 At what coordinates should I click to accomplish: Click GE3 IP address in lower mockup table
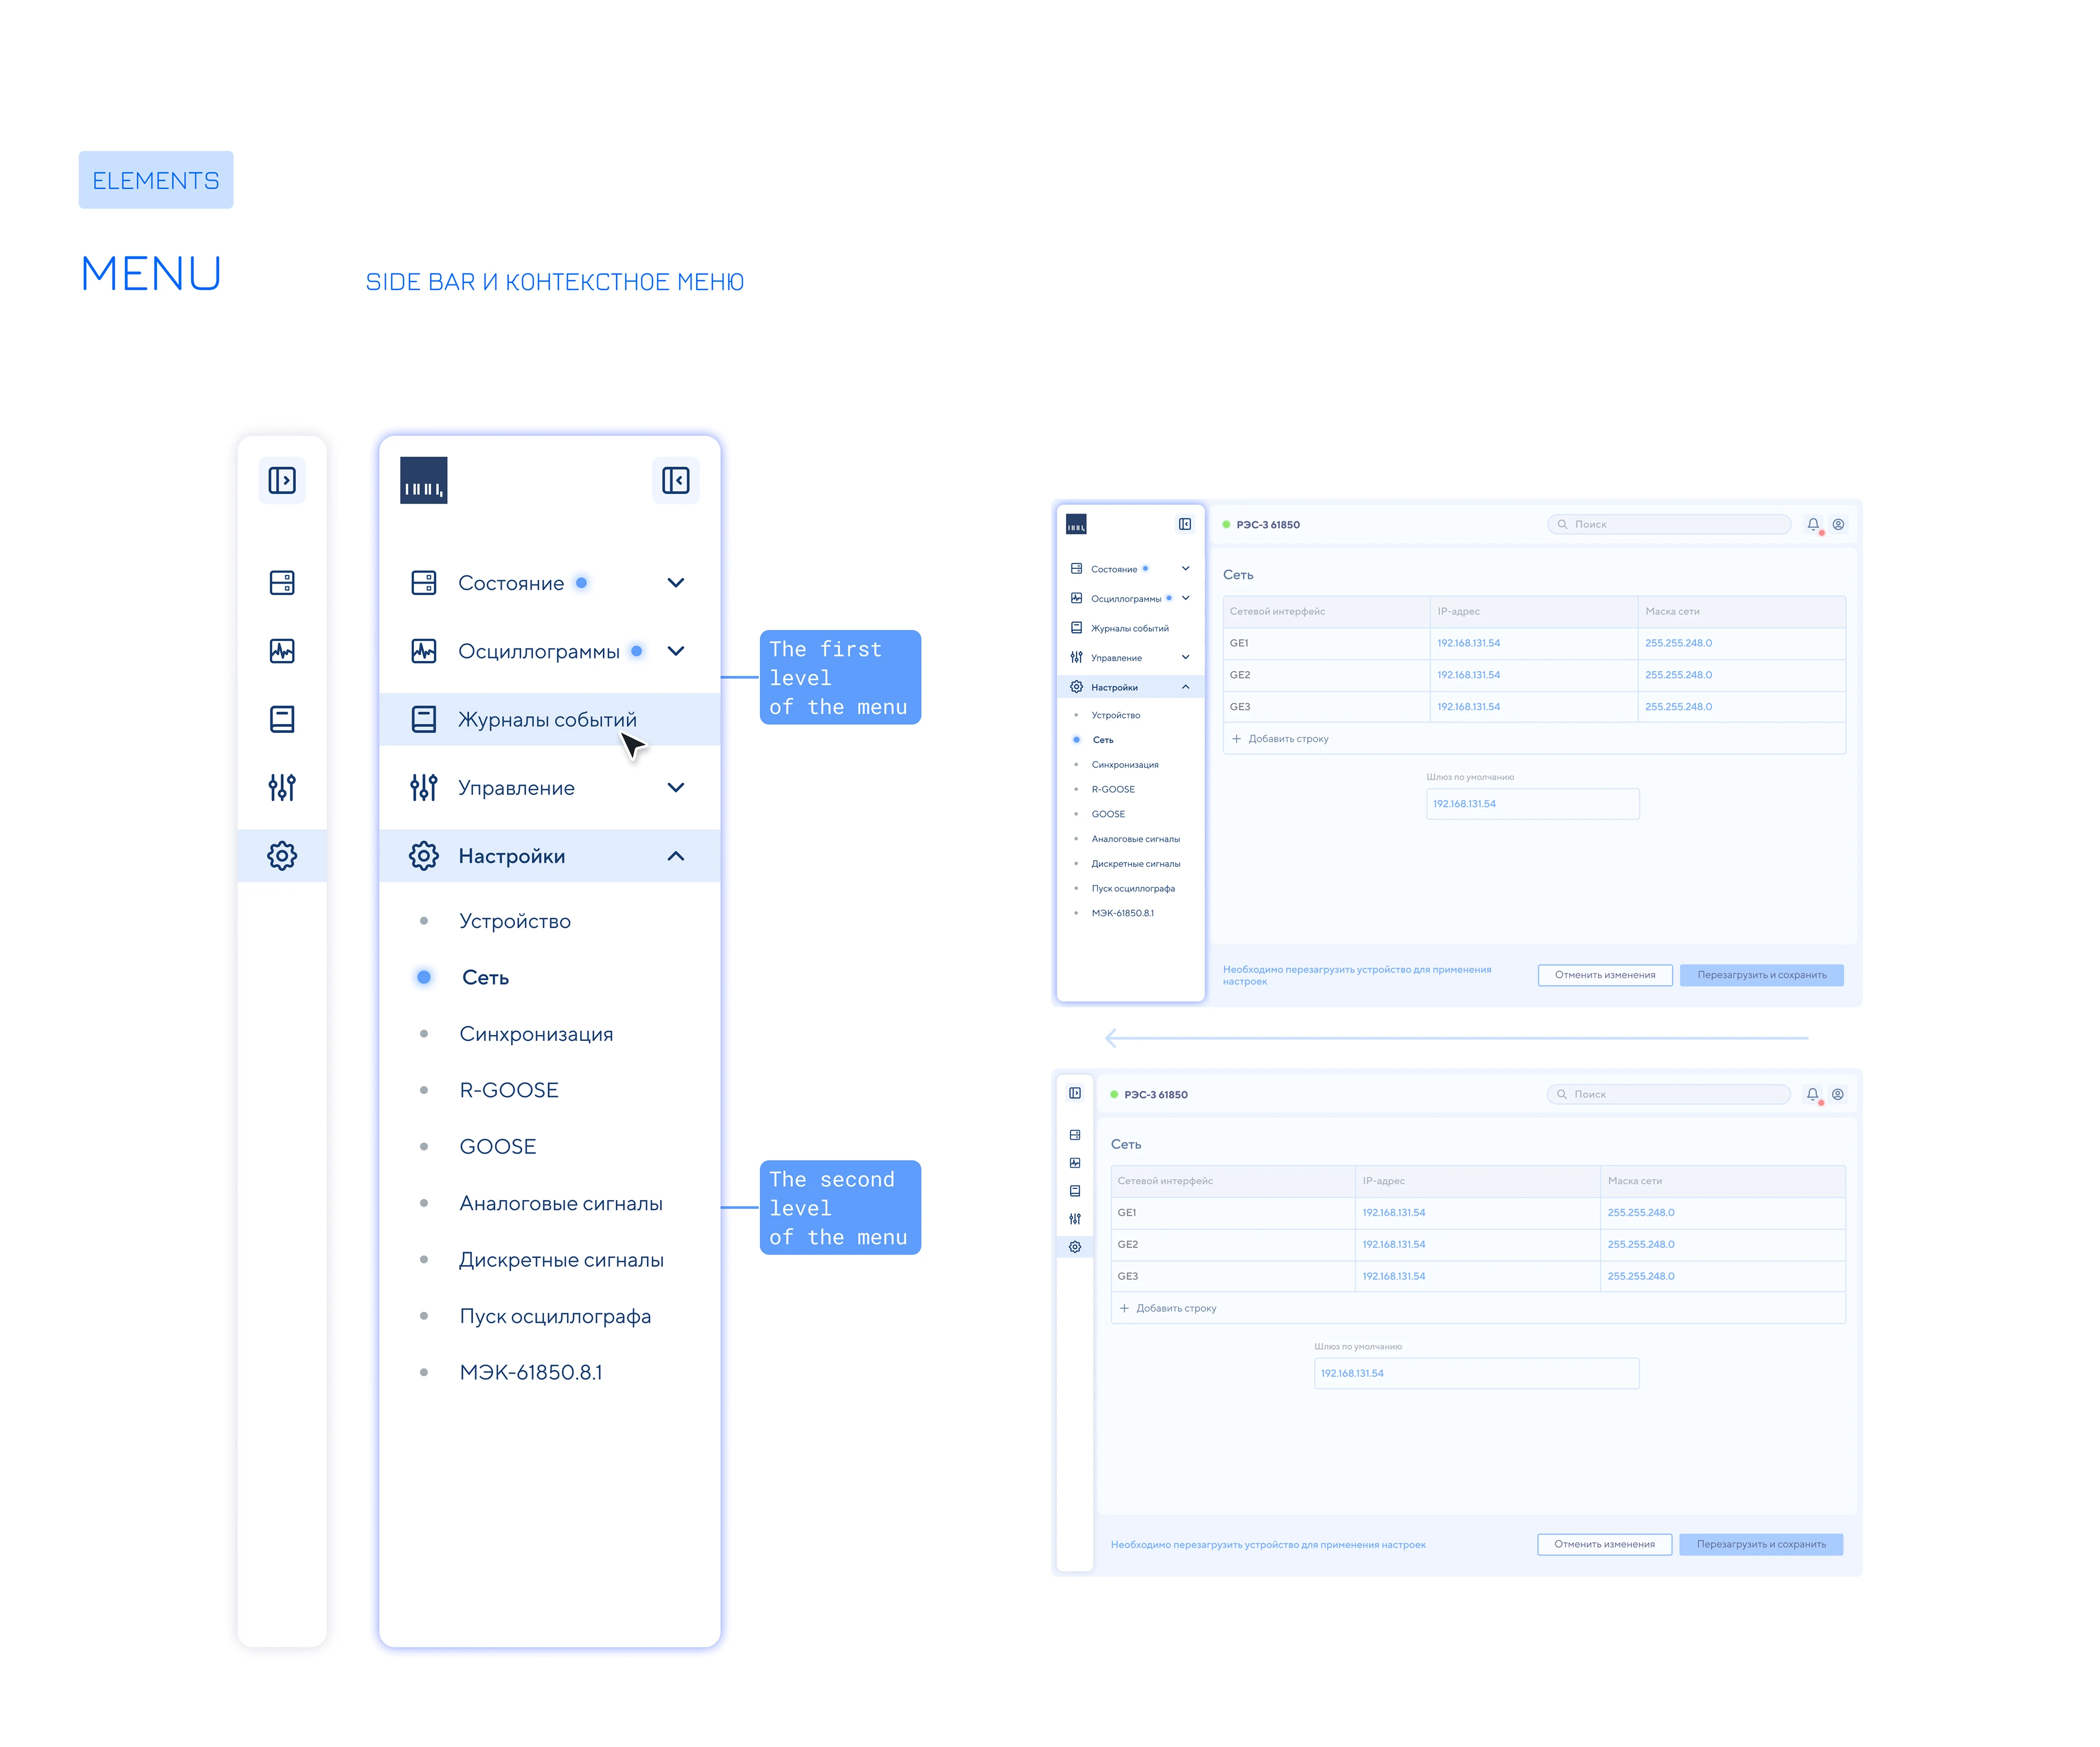pyautogui.click(x=1394, y=1276)
